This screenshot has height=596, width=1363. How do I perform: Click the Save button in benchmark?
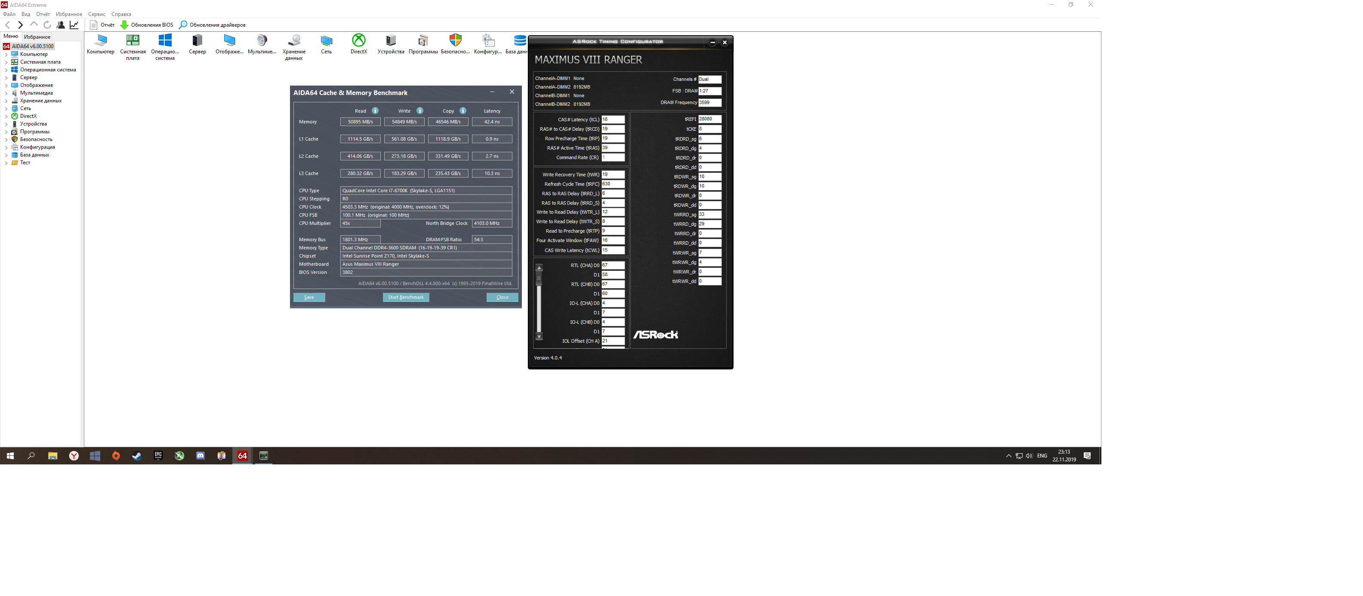[x=309, y=297]
